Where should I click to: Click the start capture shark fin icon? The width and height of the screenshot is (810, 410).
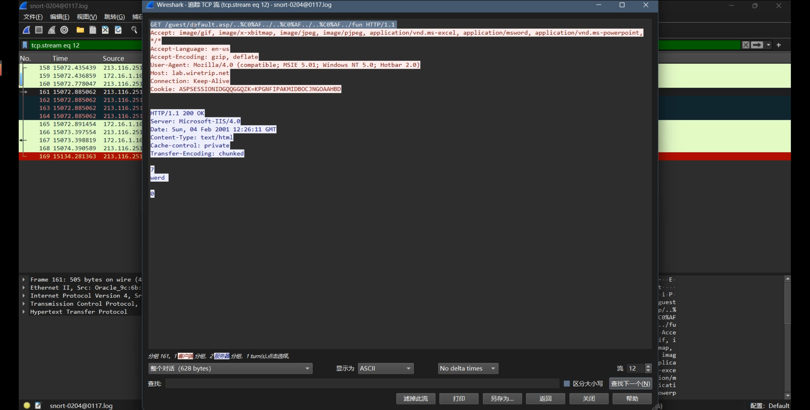click(x=27, y=30)
